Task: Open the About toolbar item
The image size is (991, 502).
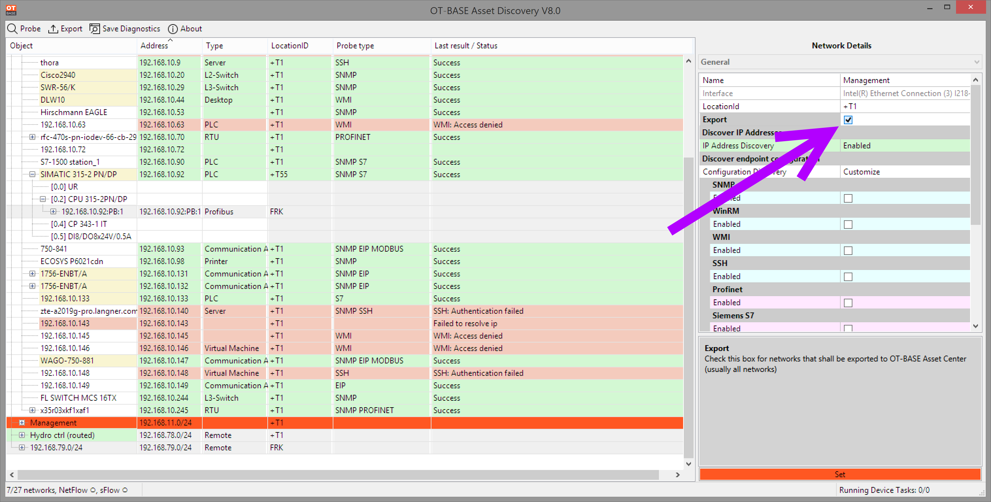Action: 185,29
